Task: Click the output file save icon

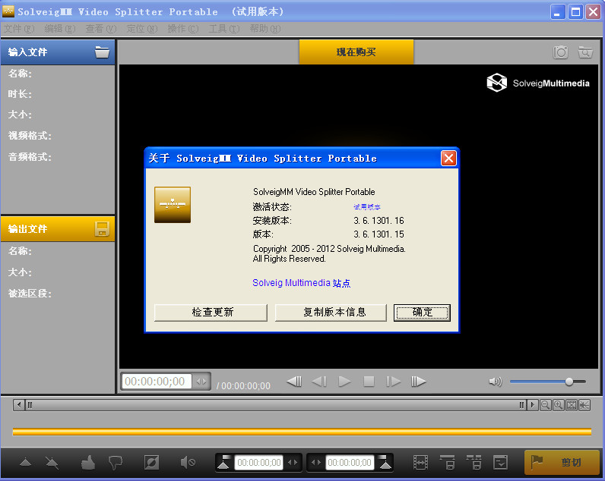Action: (x=103, y=229)
